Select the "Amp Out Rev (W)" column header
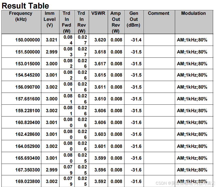Image resolution: width=216 pixels, height=187 pixels. click(116, 22)
